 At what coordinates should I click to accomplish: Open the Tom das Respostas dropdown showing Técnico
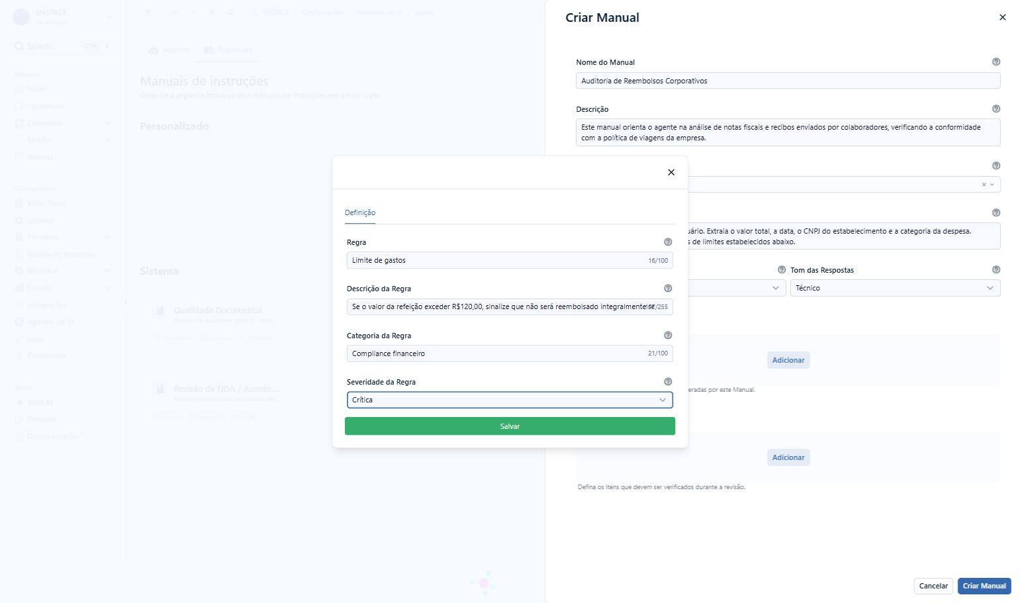[x=895, y=288]
